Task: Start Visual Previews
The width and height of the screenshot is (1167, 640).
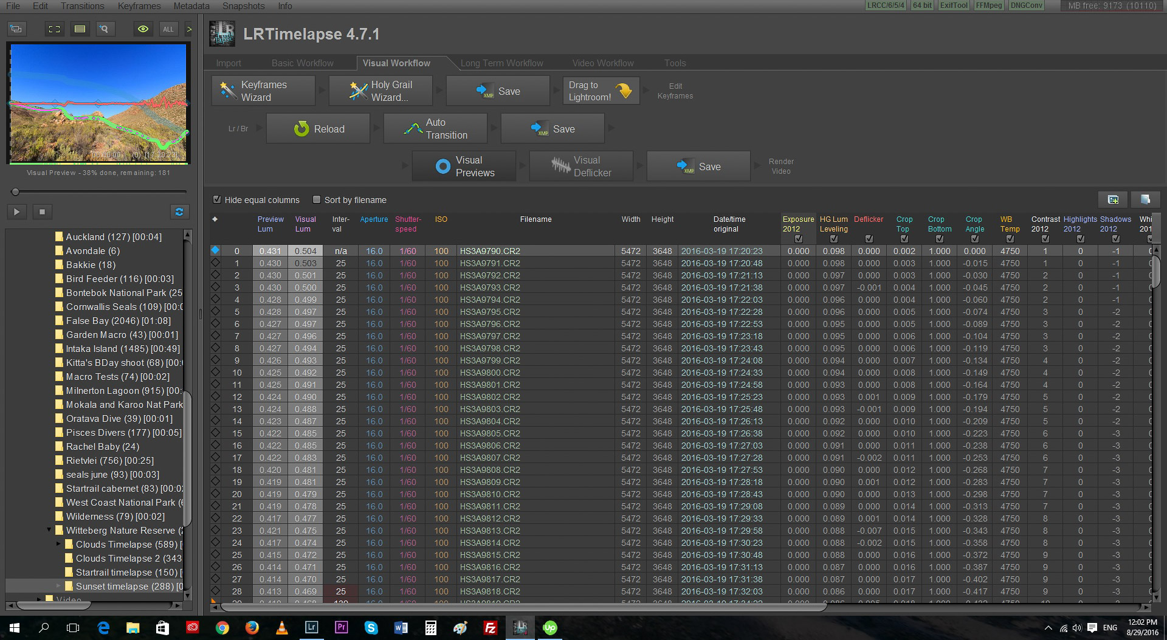Action: pyautogui.click(x=464, y=167)
